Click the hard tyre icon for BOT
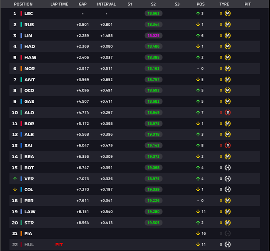270x251 pixels. 227,168
